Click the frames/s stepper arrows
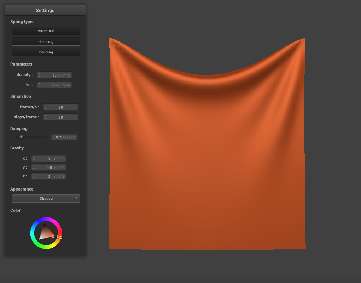 tap(46, 107)
